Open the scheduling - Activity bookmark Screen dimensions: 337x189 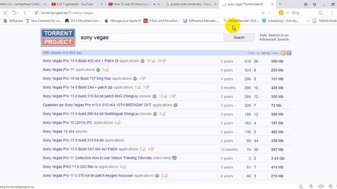pyautogui.click(x=281, y=21)
